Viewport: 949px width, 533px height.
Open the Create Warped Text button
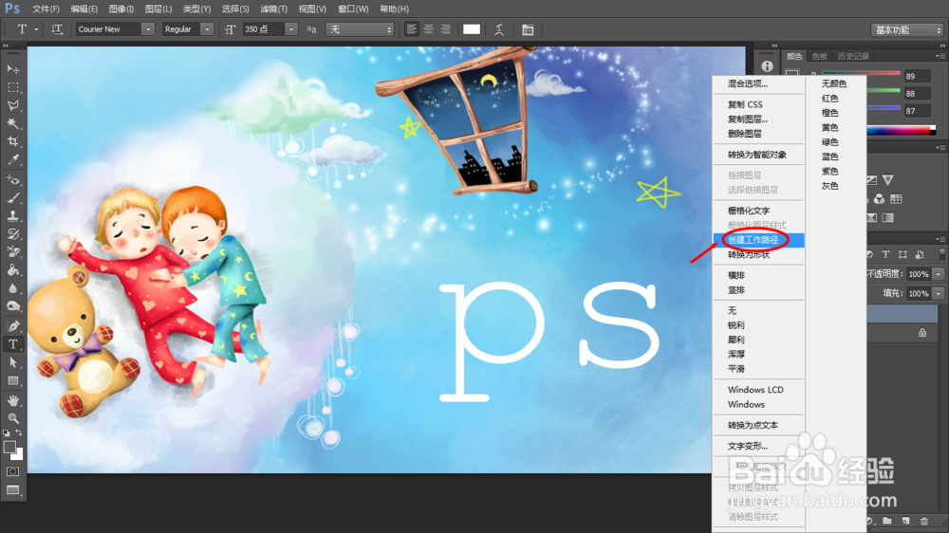[499, 29]
